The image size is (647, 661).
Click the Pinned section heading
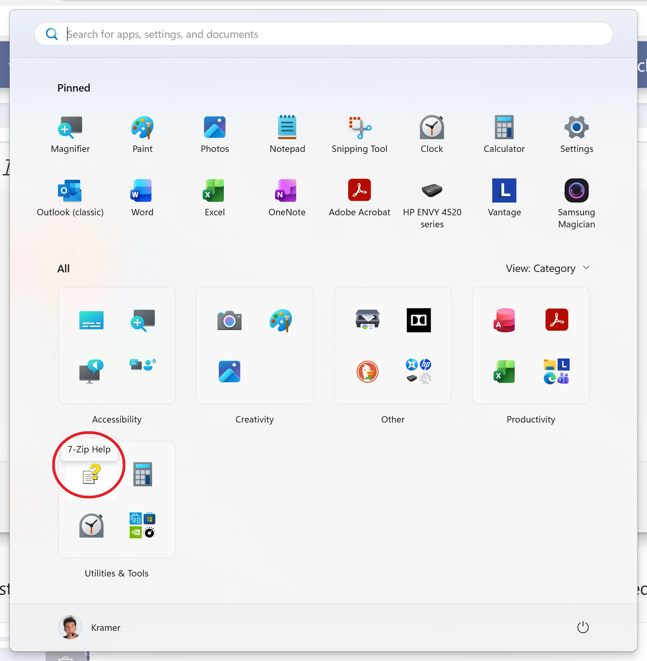[74, 88]
